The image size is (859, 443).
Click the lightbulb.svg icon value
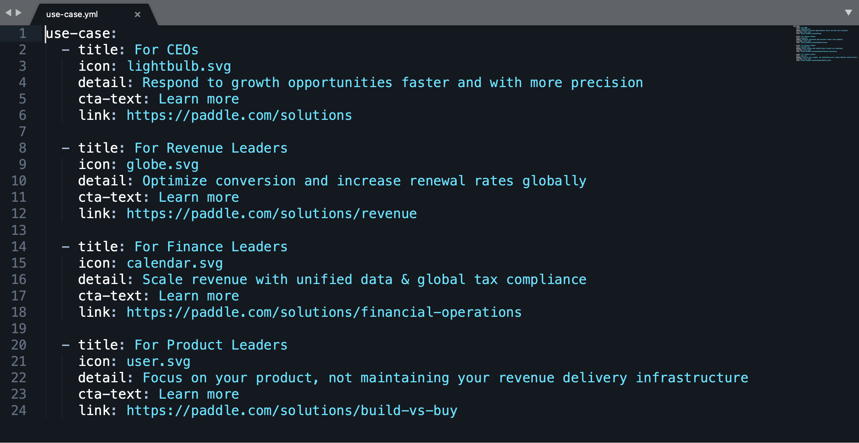pos(179,66)
